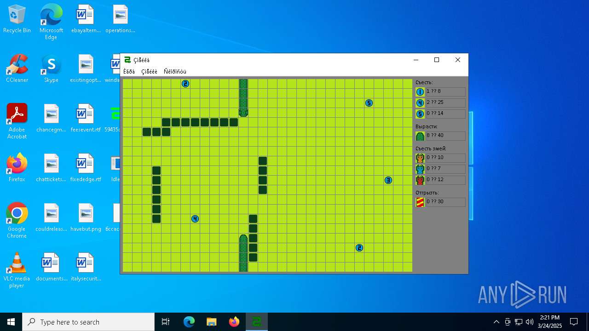Select the Firefox desktop shortcut

[x=17, y=168]
